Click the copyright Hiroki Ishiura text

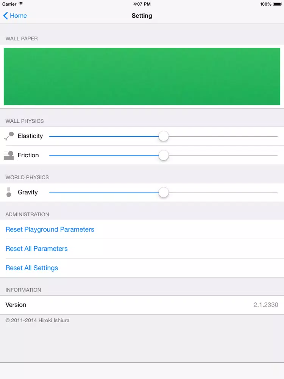(x=37, y=320)
